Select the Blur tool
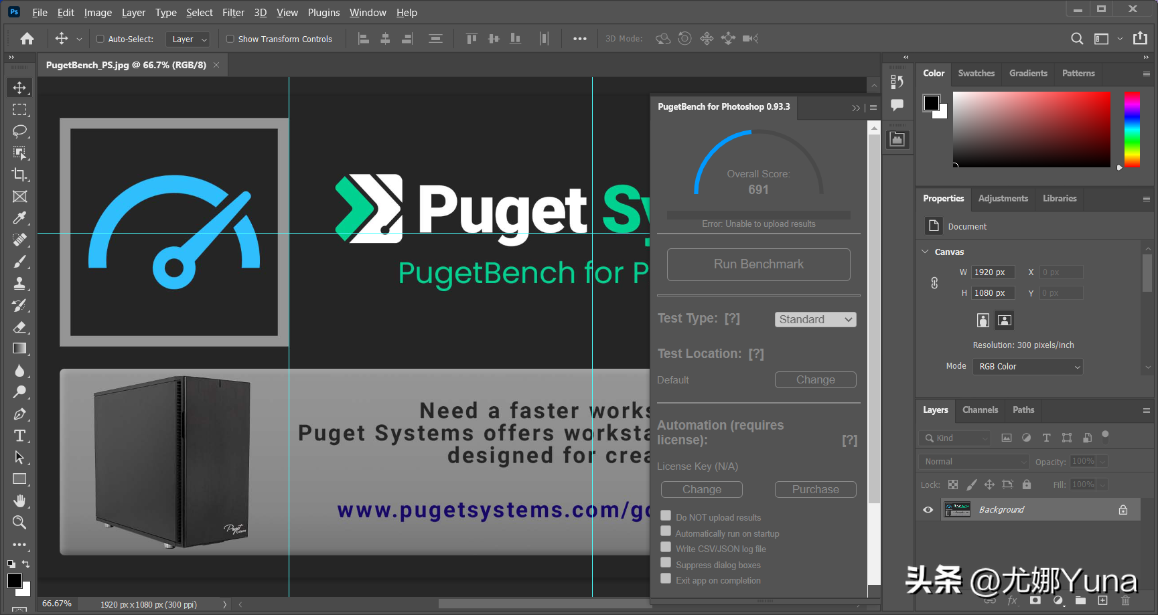 [x=19, y=370]
